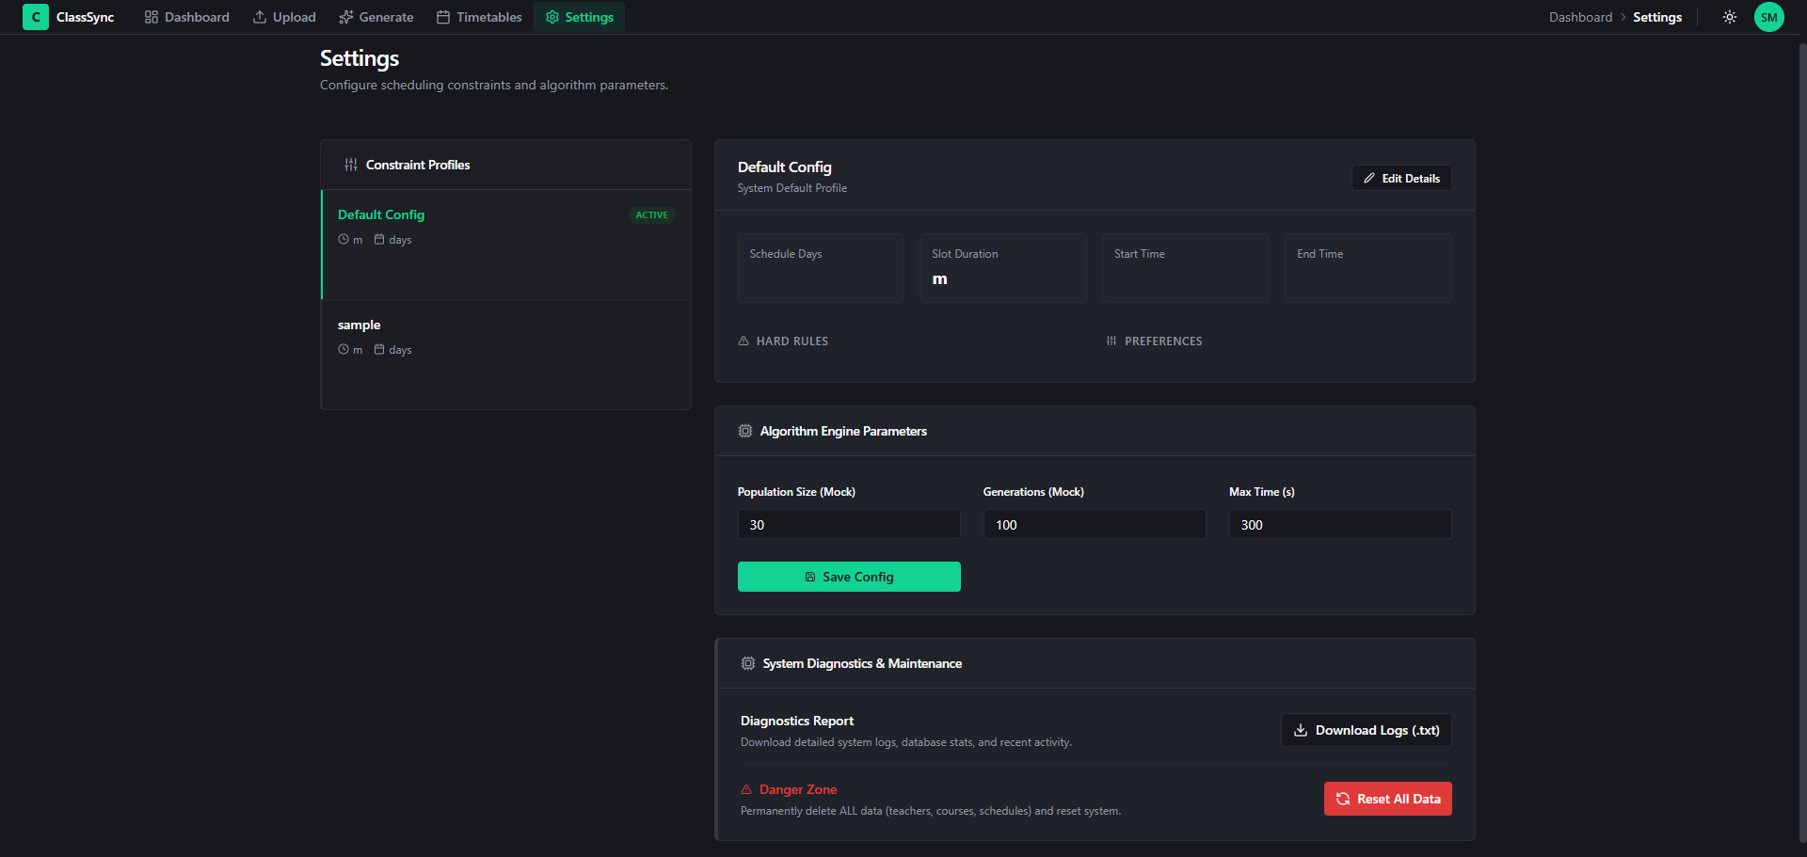The image size is (1807, 857).
Task: Click the clock icon under Default Config
Action: (344, 239)
